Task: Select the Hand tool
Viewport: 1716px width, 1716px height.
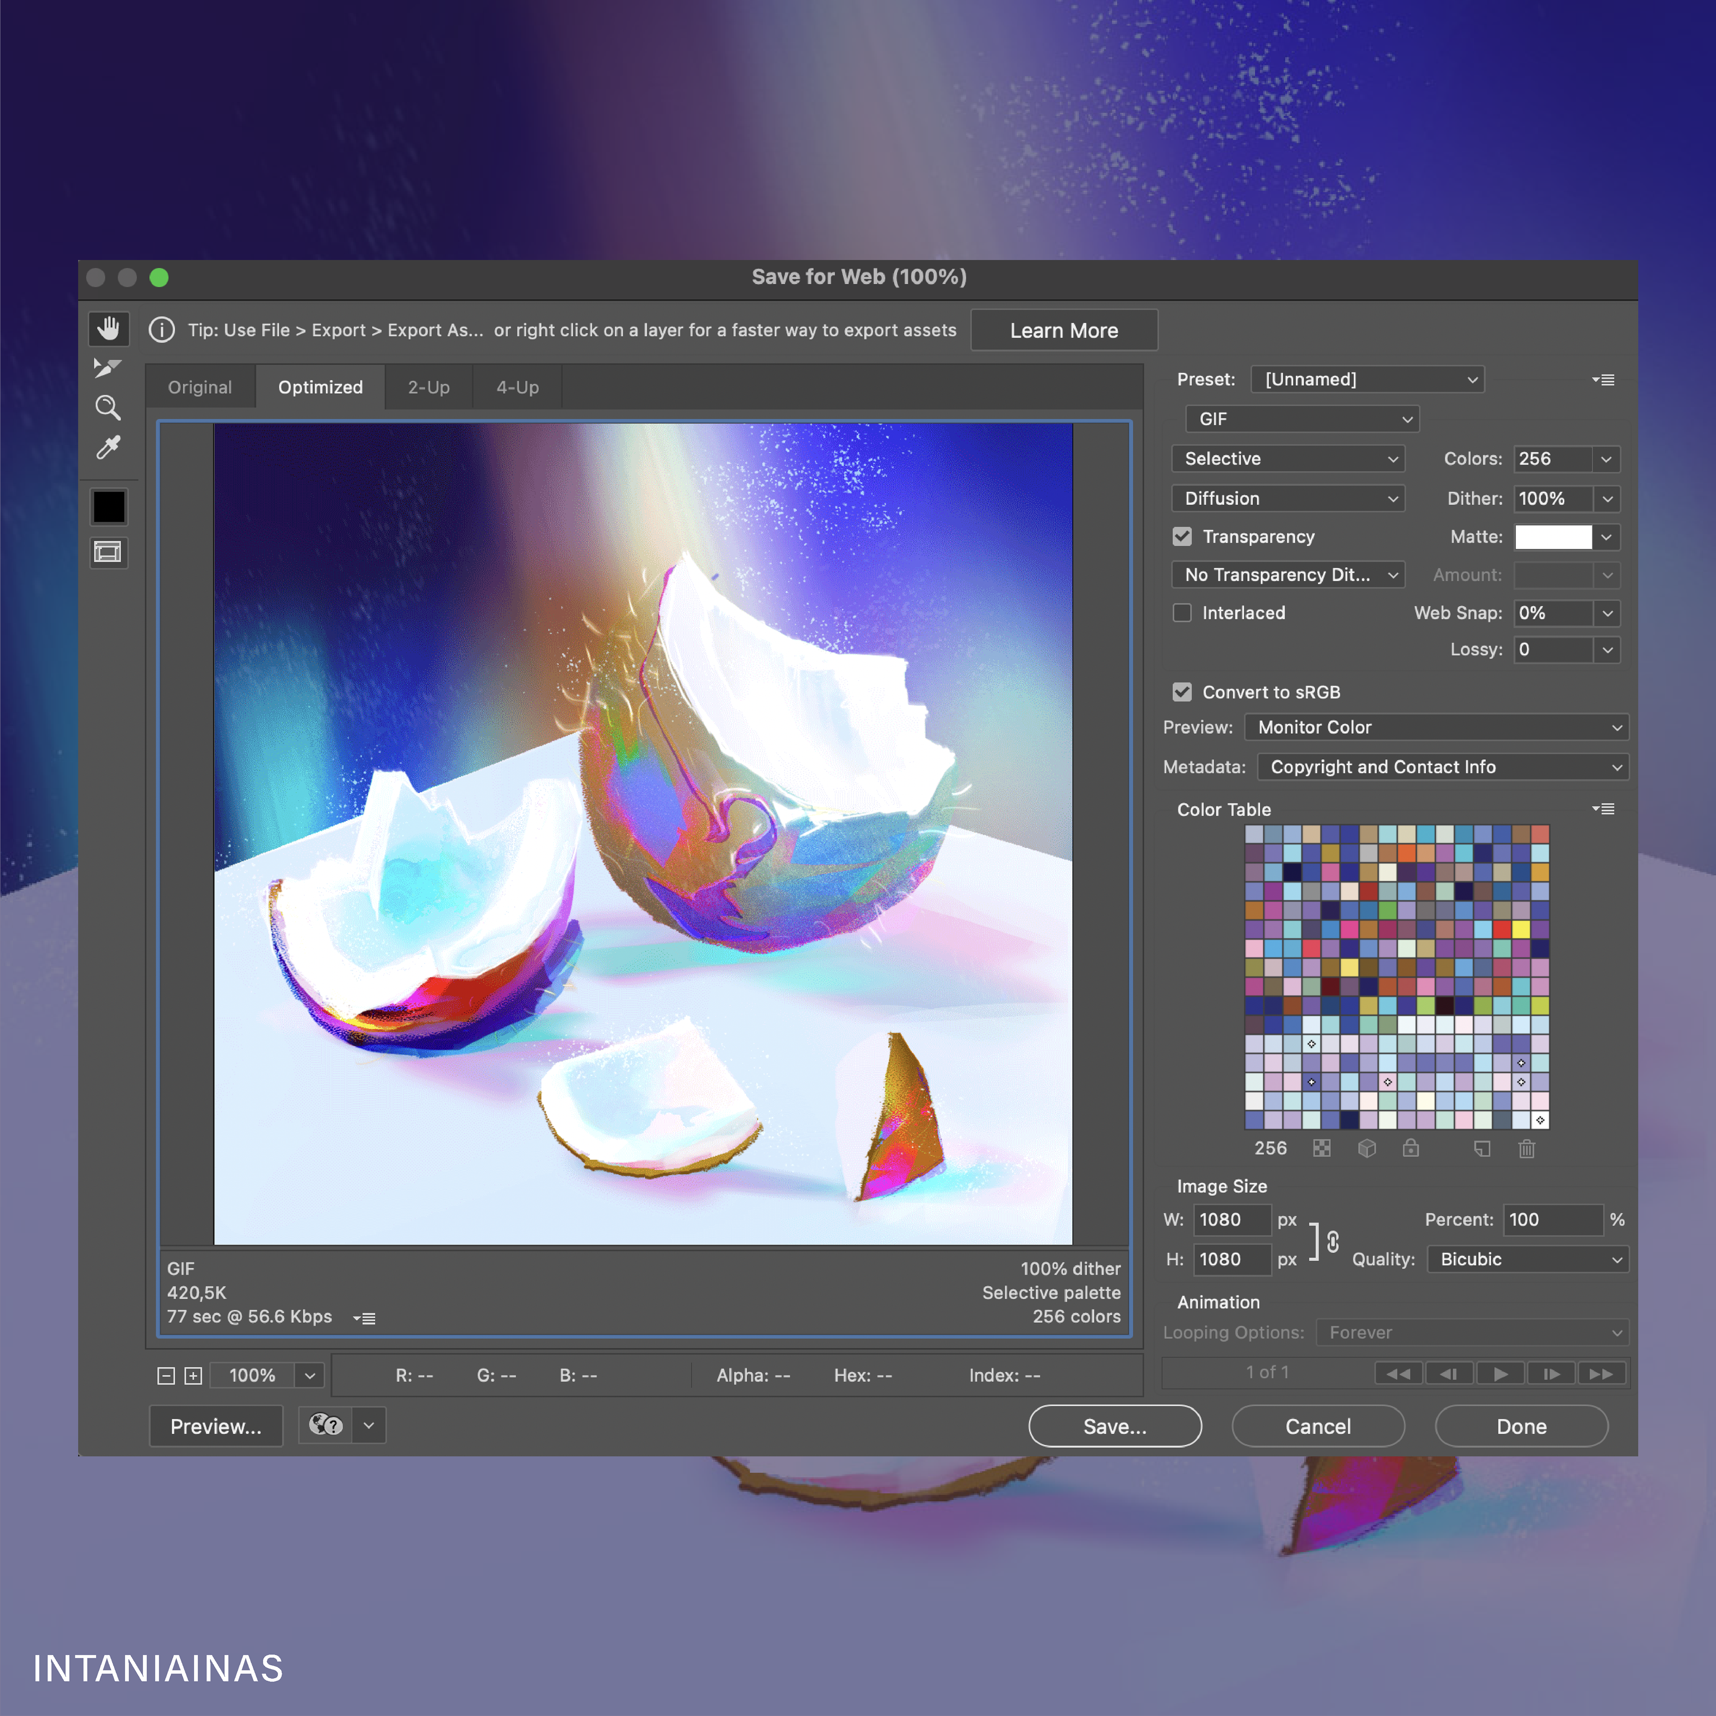Action: tap(108, 329)
